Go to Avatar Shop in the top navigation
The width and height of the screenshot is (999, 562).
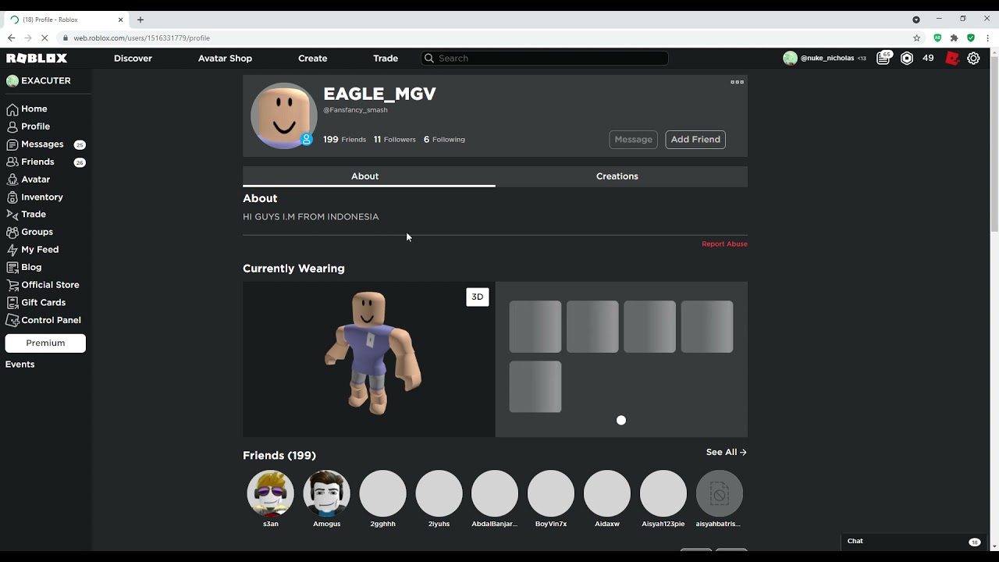point(225,59)
